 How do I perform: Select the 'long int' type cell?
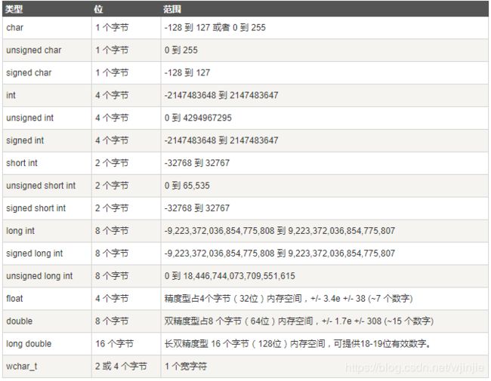pos(47,231)
